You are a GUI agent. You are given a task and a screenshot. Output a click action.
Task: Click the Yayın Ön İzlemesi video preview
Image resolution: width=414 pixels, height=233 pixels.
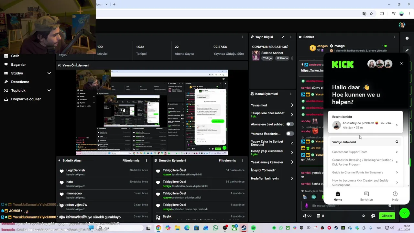(x=152, y=112)
